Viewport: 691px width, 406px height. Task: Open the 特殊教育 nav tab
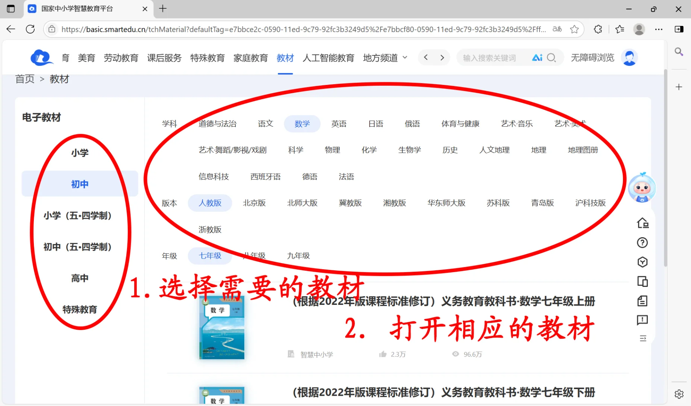207,58
